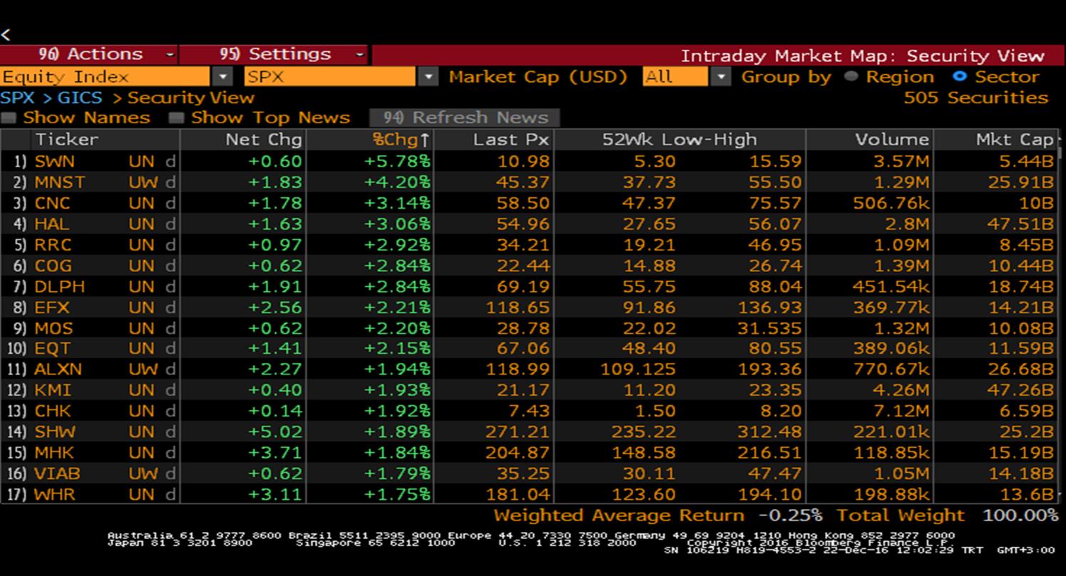Select the Region group-by radio button
Viewport: 1066px width, 576px height.
click(851, 76)
